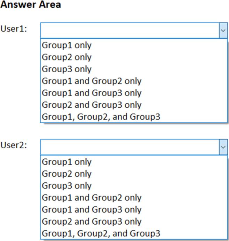Viewport: 229px width, 241px height.
Task: Choose "Group2 and Group3 only" for User1
Action: [x=92, y=105]
